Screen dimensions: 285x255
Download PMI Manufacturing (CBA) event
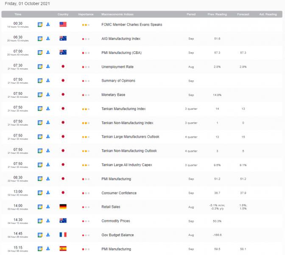click(48, 52)
